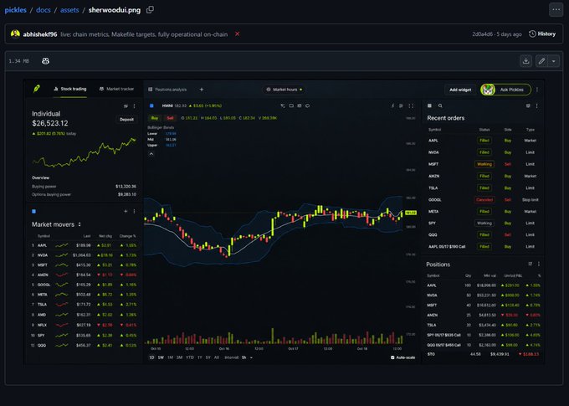
Task: Download the raw image file
Action: pyautogui.click(x=525, y=61)
